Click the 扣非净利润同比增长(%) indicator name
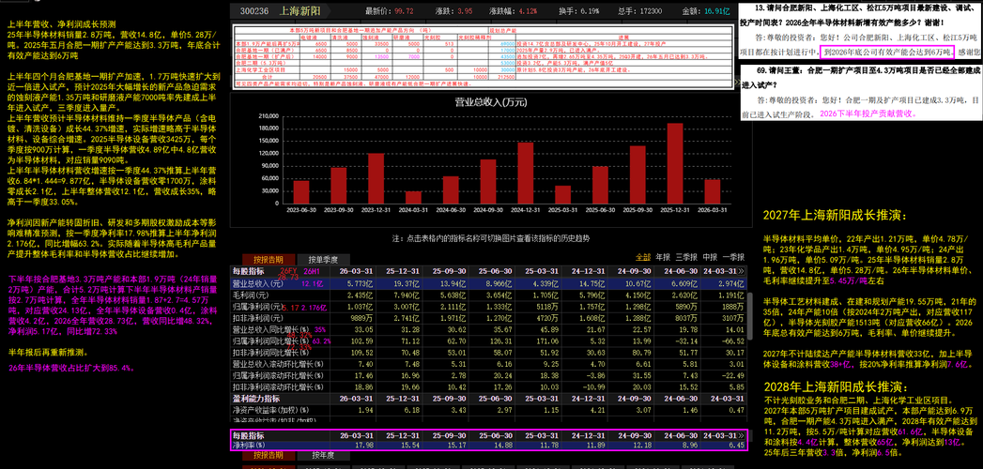 tap(269, 353)
